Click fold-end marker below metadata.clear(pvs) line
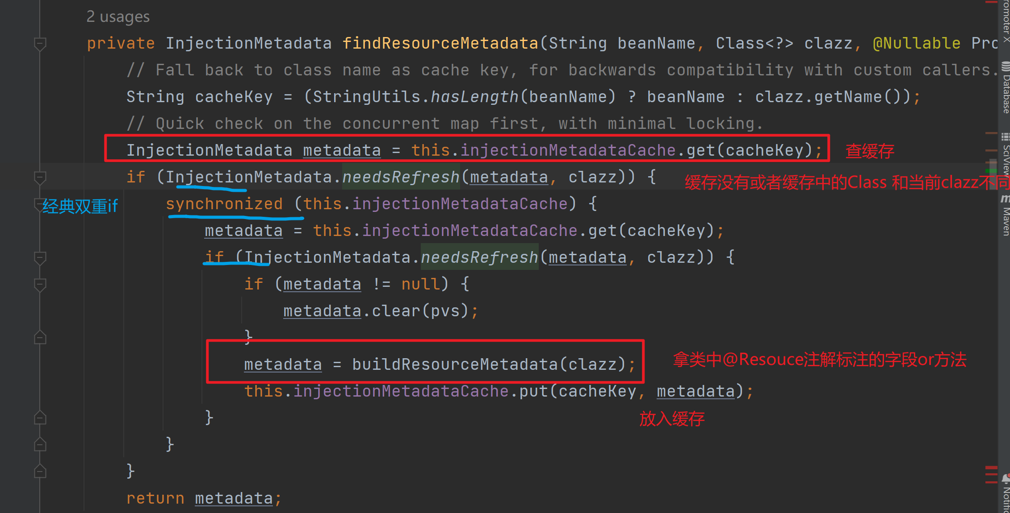Viewport: 1010px width, 513px height. pos(40,338)
